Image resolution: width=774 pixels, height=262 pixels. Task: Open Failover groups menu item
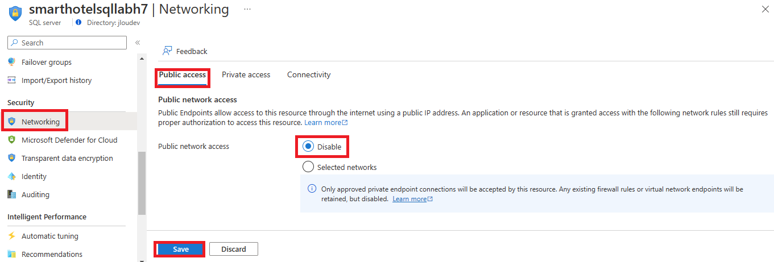point(47,62)
